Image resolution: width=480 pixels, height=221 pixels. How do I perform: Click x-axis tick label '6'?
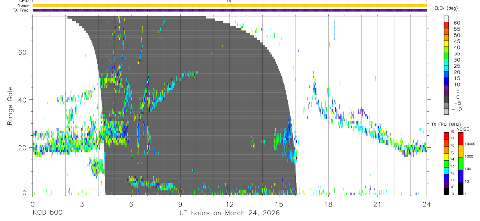click(131, 204)
